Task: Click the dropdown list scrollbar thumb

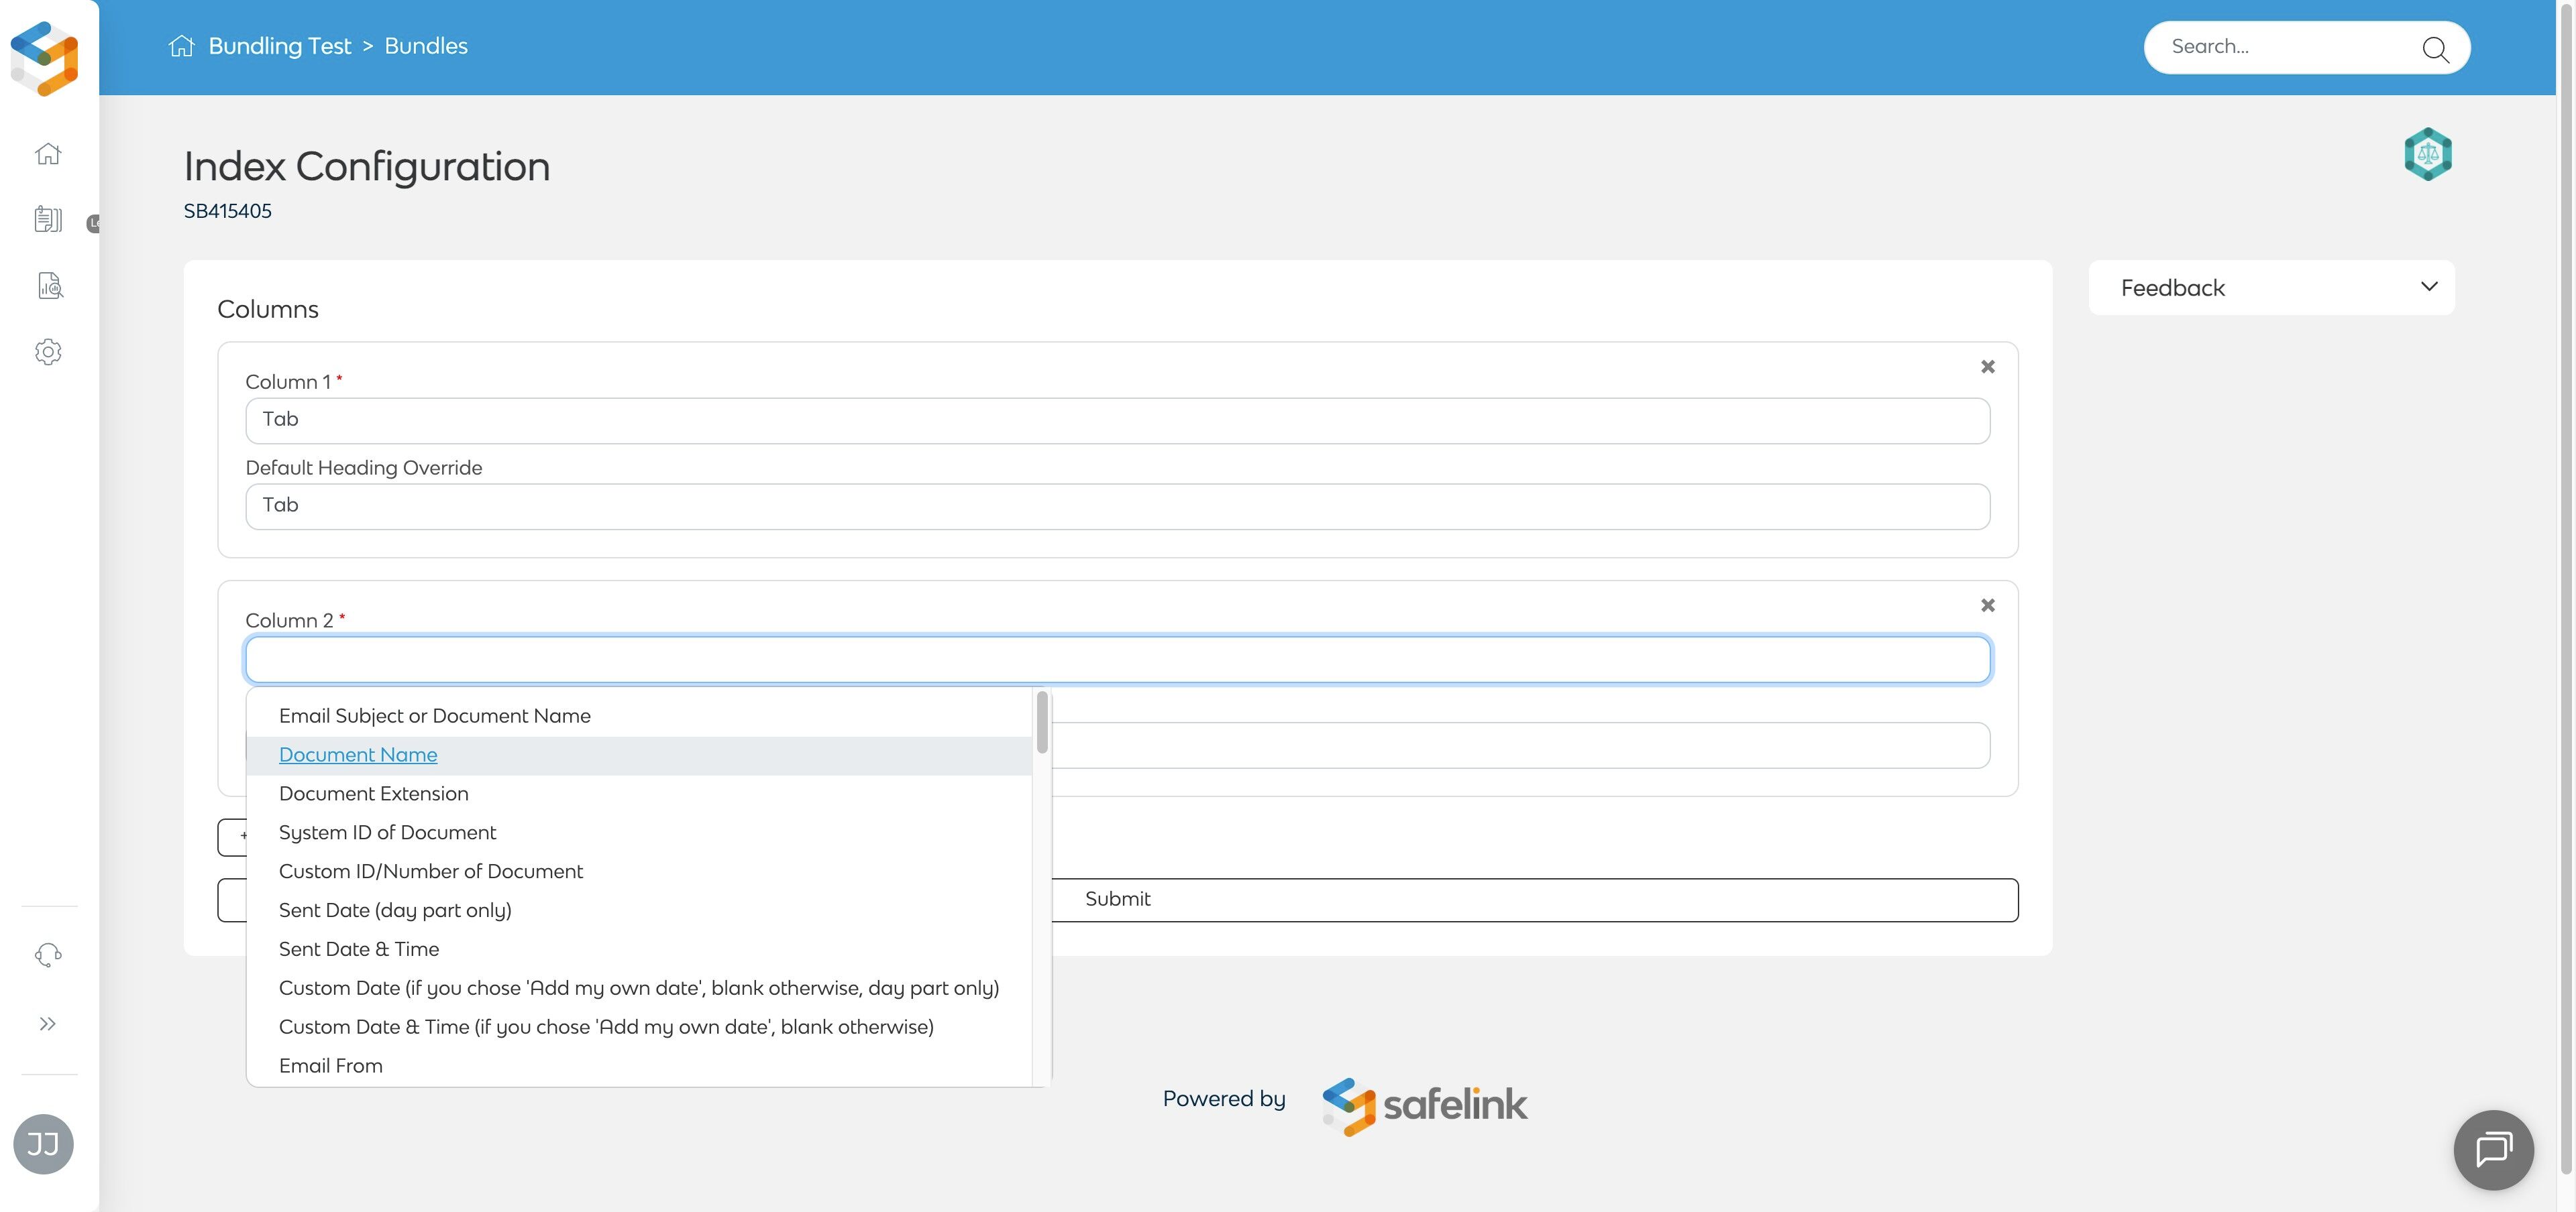Action: (x=1042, y=721)
